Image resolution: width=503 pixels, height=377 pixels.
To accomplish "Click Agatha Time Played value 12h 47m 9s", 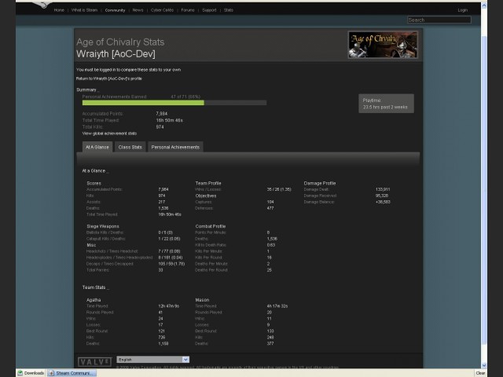I will 169,306.
